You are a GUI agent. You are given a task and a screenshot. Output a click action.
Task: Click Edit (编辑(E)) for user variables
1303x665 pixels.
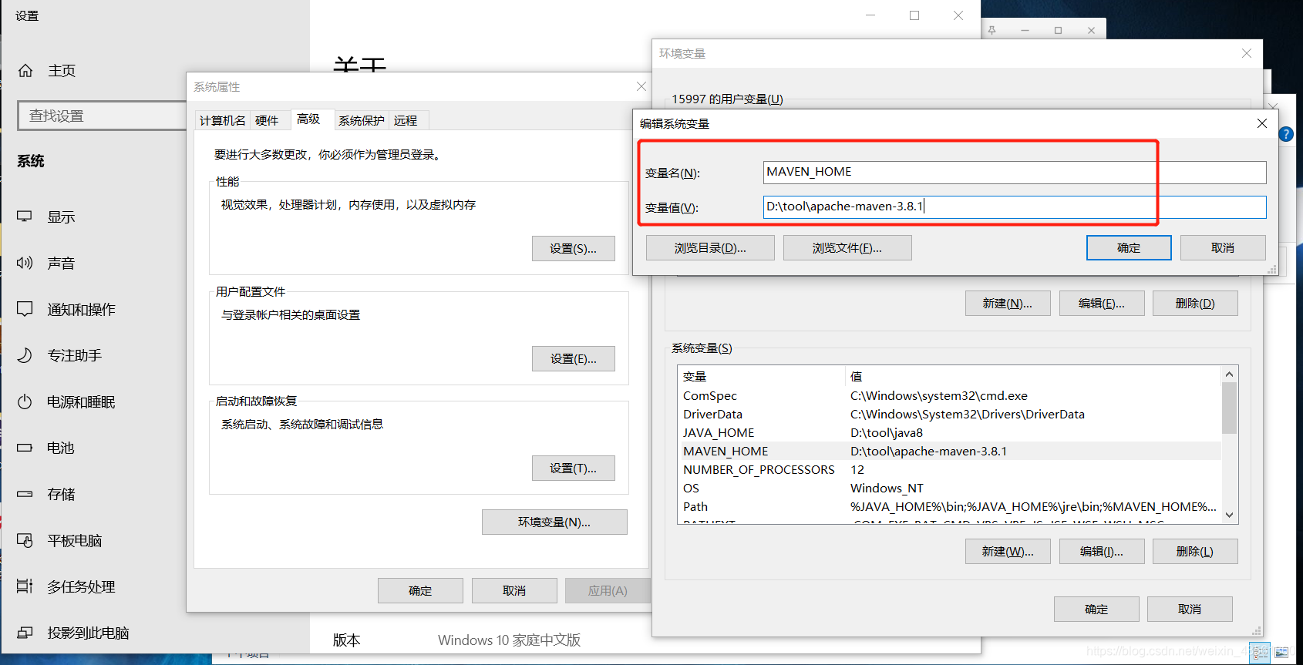(x=1102, y=304)
